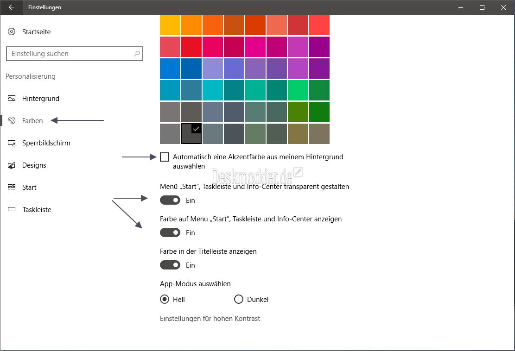Select Farben in the sidebar

[32, 121]
